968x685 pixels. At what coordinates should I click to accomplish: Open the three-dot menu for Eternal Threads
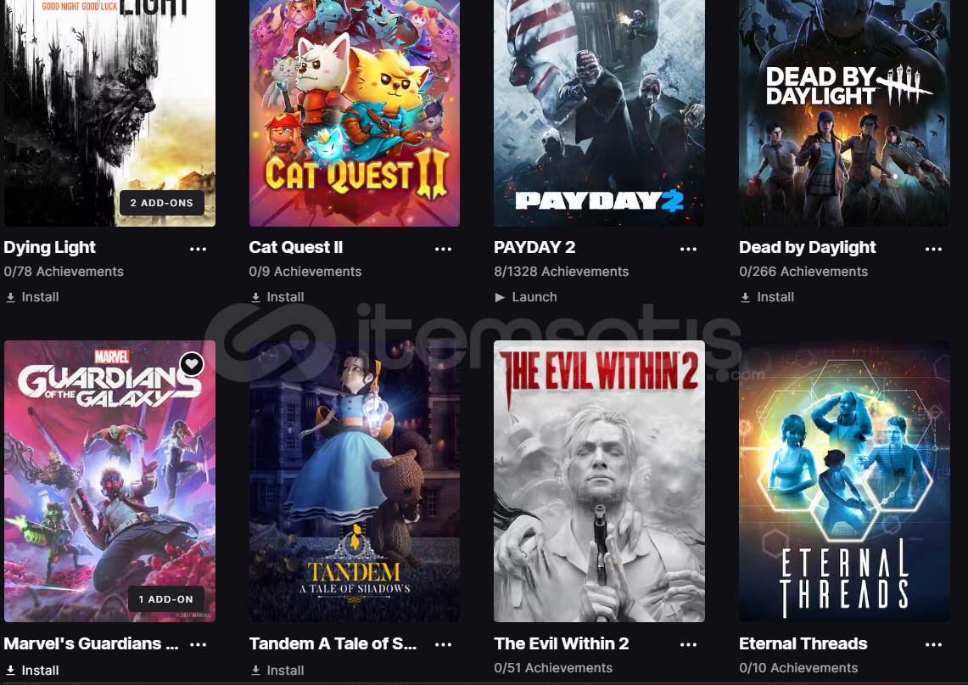click(x=933, y=644)
